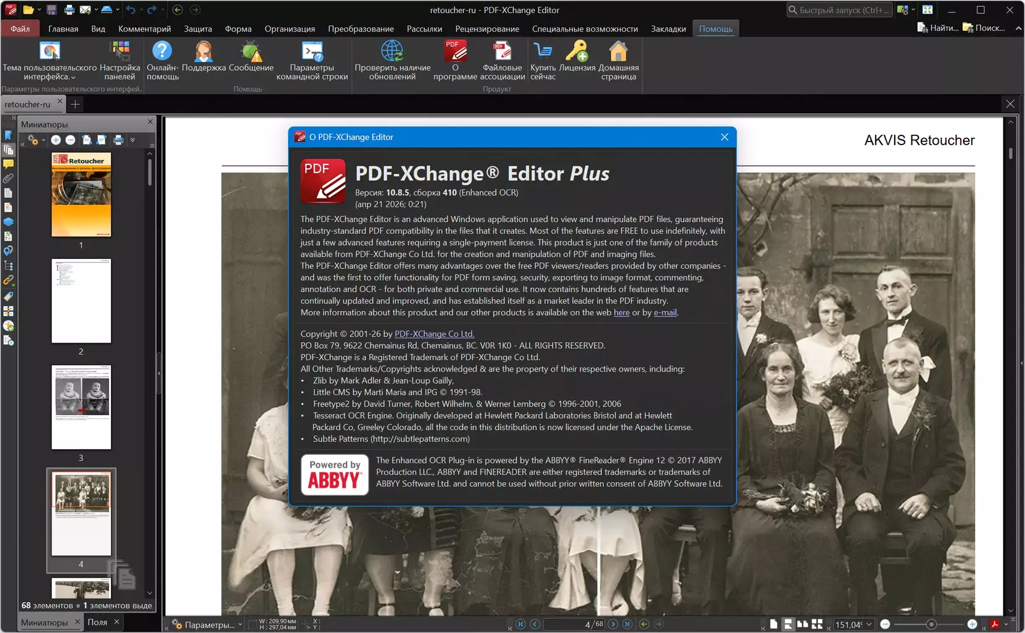Click the Buy Now cart icon
1025x633 pixels.
(x=543, y=52)
